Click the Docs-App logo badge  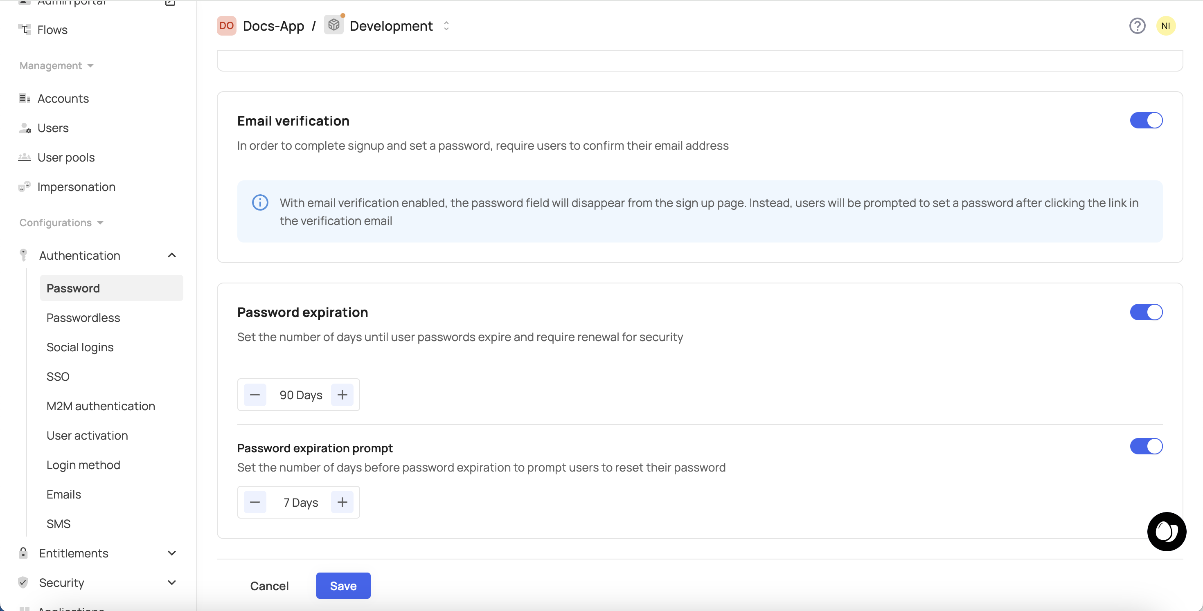click(226, 26)
